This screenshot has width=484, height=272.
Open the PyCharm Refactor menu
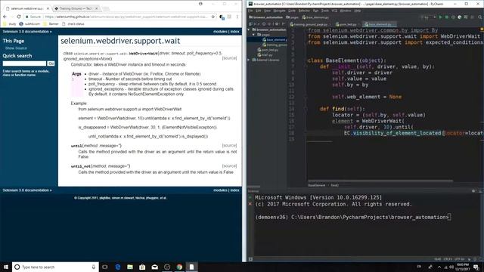304,11
